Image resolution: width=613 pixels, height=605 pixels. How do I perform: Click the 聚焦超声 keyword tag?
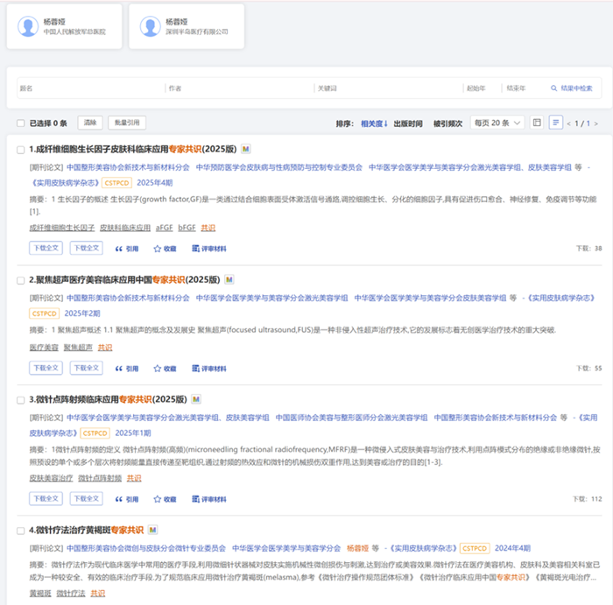(78, 348)
